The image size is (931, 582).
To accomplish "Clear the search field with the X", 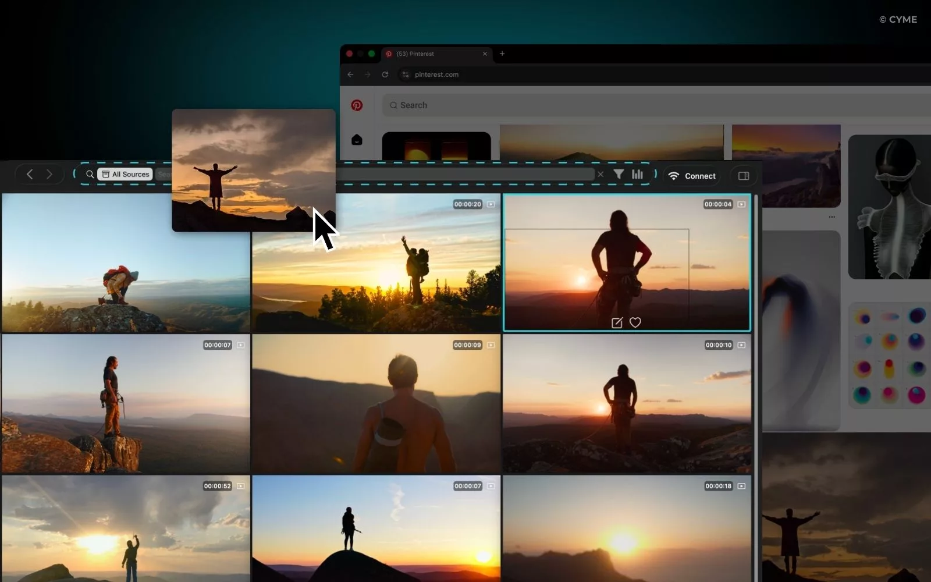I will coord(600,174).
